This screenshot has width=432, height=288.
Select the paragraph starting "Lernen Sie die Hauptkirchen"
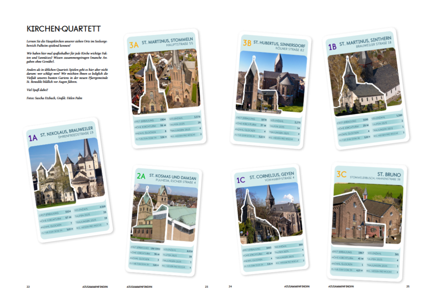[x=67, y=43]
